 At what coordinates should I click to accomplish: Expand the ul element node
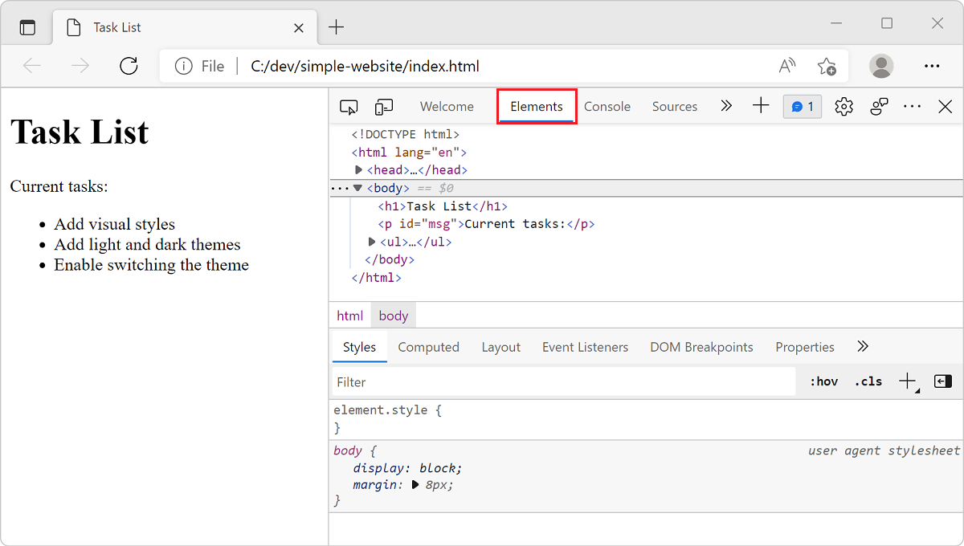point(372,242)
